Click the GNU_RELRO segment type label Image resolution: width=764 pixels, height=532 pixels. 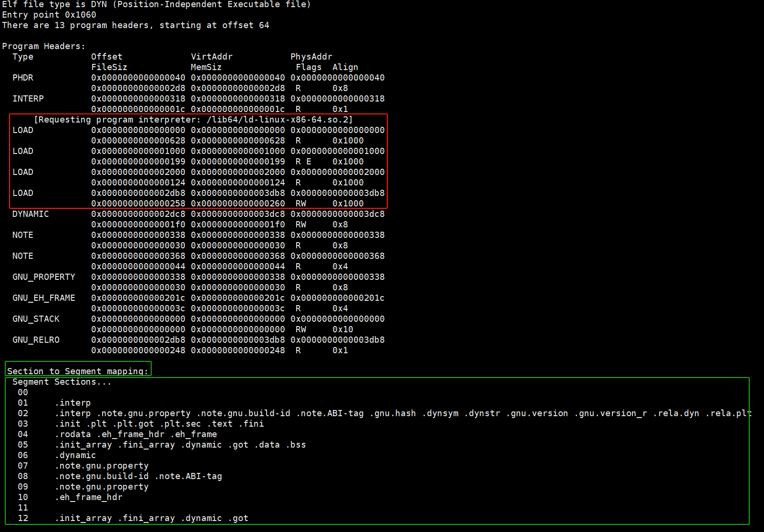tap(36, 340)
